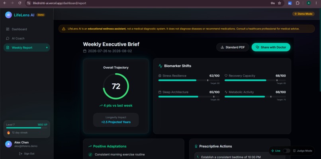Click the Sign Out link
Viewport: 321px width, 159px height.
27,153
